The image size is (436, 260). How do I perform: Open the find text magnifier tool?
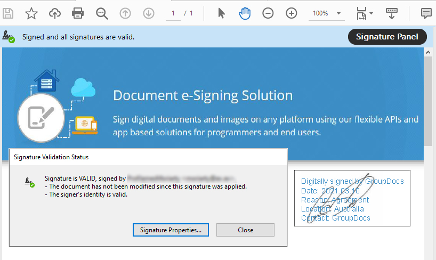click(x=102, y=13)
